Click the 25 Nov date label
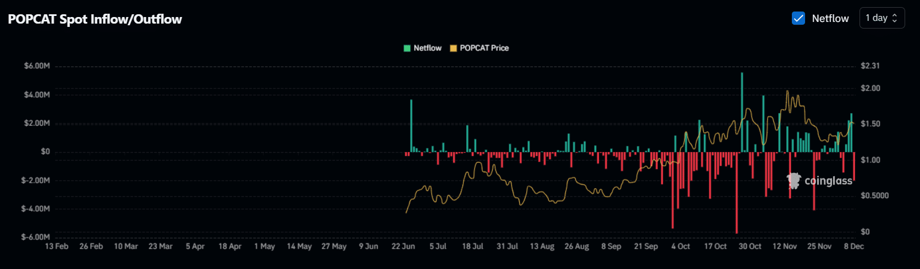The width and height of the screenshot is (920, 269). click(x=819, y=246)
